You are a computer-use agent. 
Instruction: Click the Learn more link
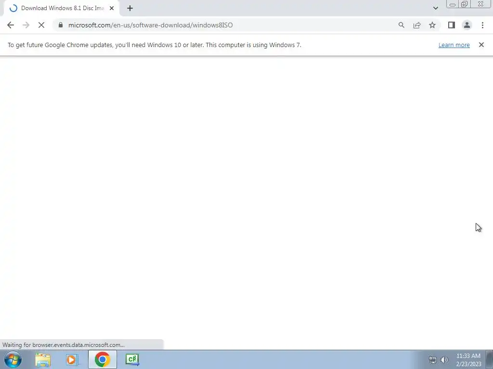454,45
